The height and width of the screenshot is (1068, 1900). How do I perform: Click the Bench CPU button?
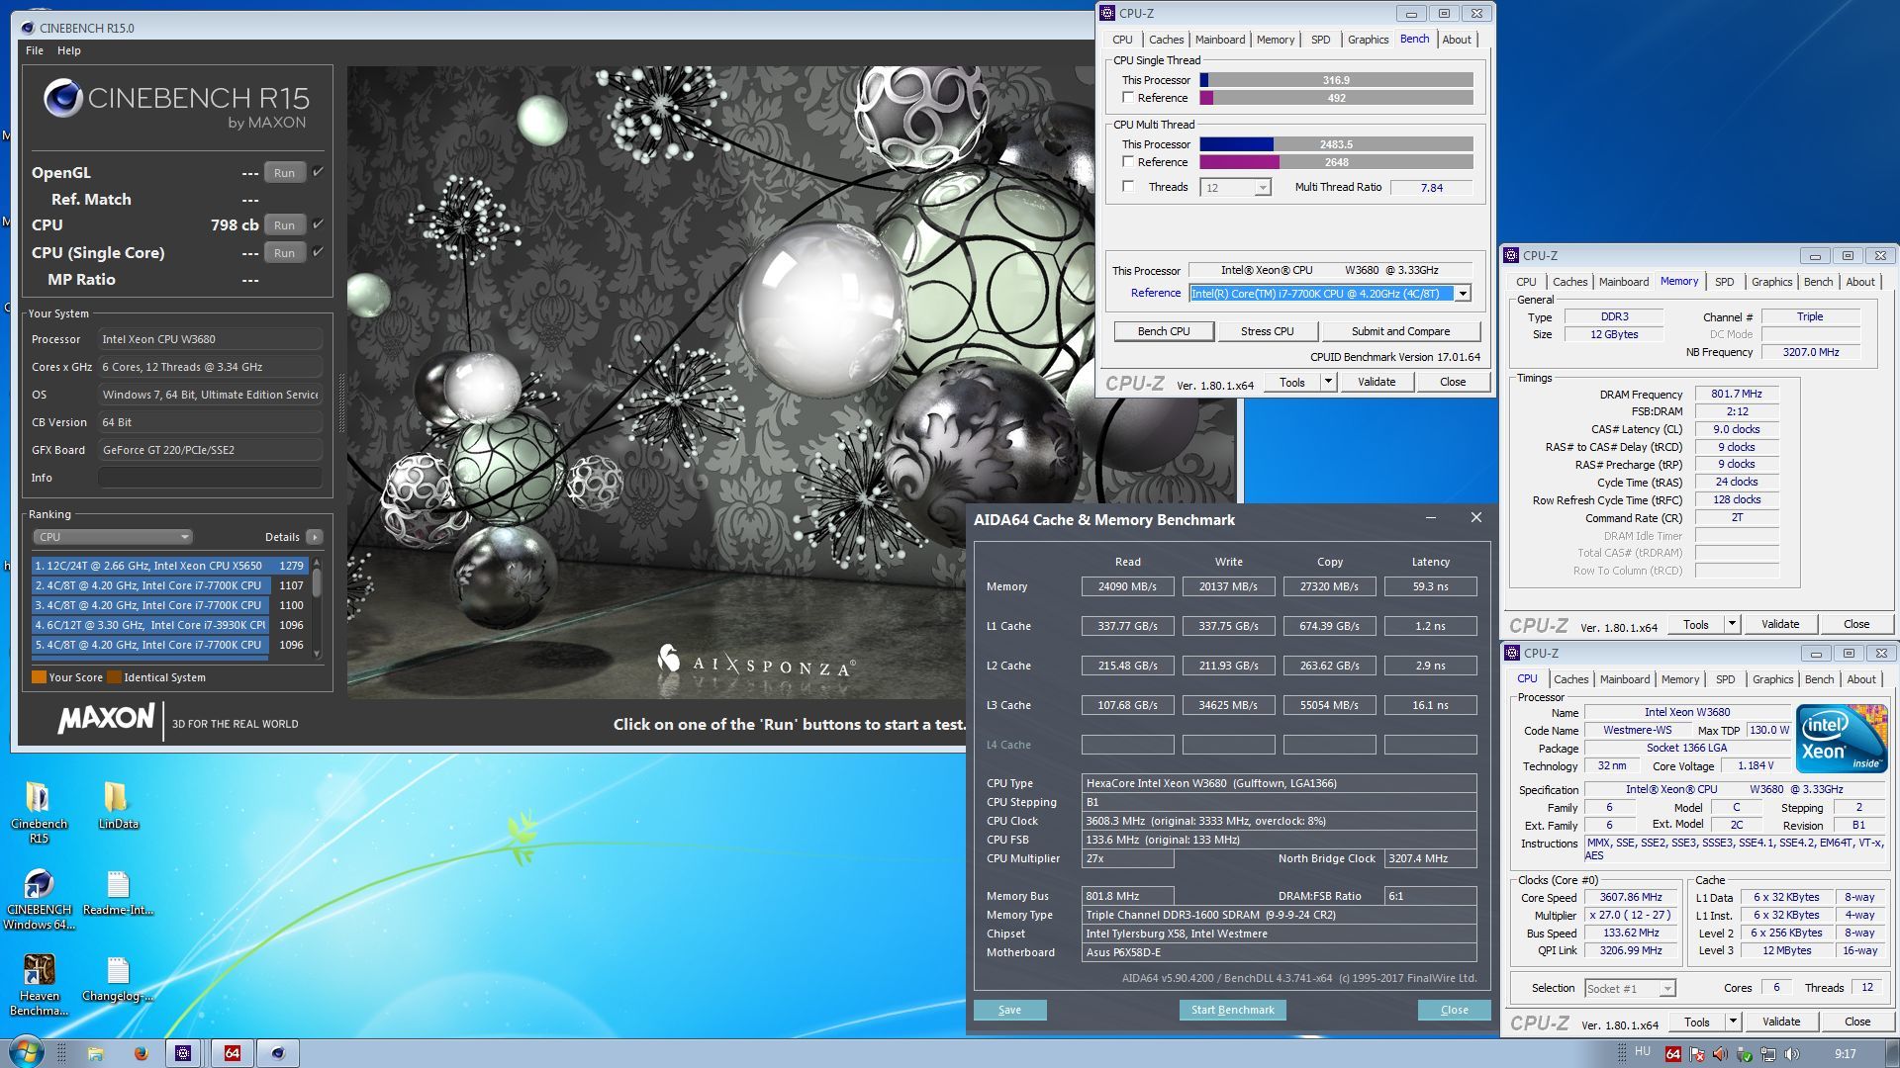[1164, 331]
